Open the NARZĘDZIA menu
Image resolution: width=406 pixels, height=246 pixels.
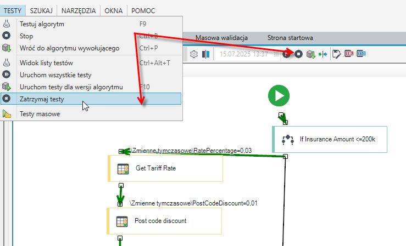pos(79,10)
